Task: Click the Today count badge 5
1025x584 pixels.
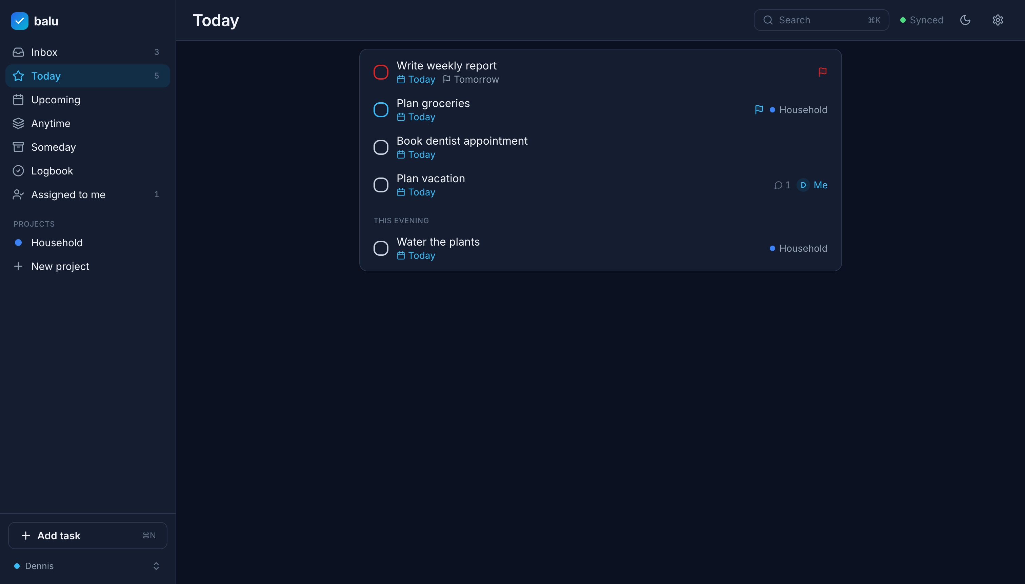Action: point(157,76)
